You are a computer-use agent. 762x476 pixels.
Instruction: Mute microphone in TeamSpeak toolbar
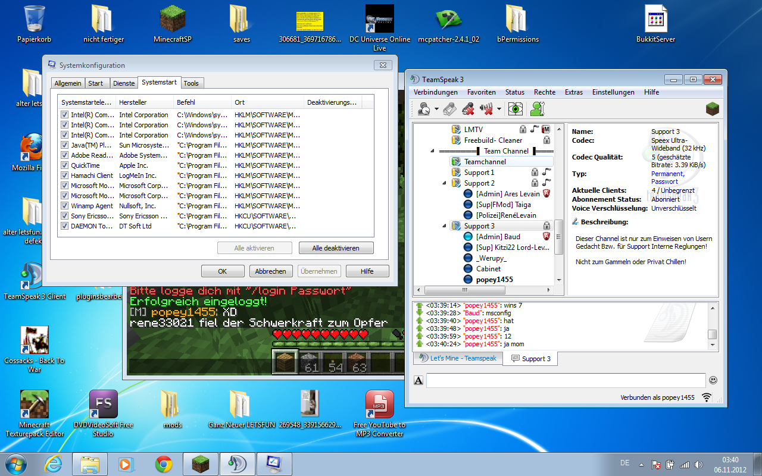468,109
